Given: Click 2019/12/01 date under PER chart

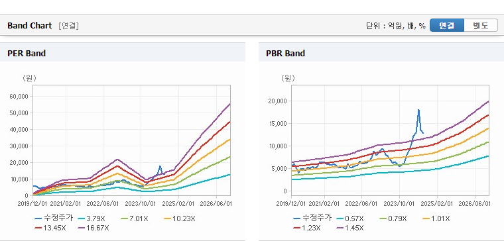Looking at the screenshot, I should tap(32, 204).
